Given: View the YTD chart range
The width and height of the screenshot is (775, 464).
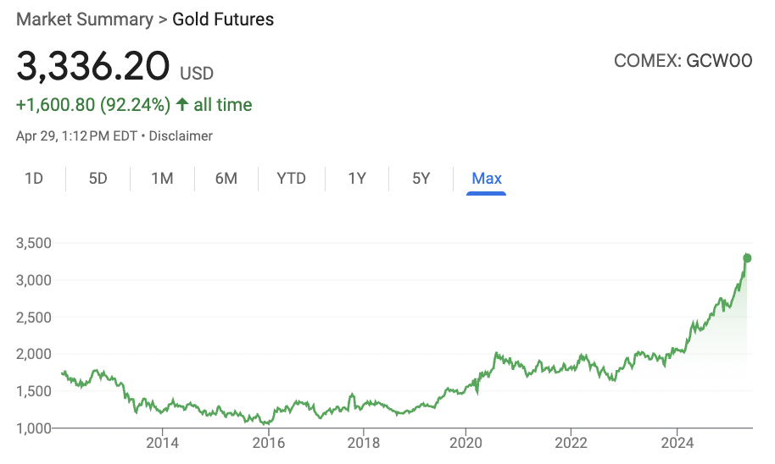Looking at the screenshot, I should (291, 178).
